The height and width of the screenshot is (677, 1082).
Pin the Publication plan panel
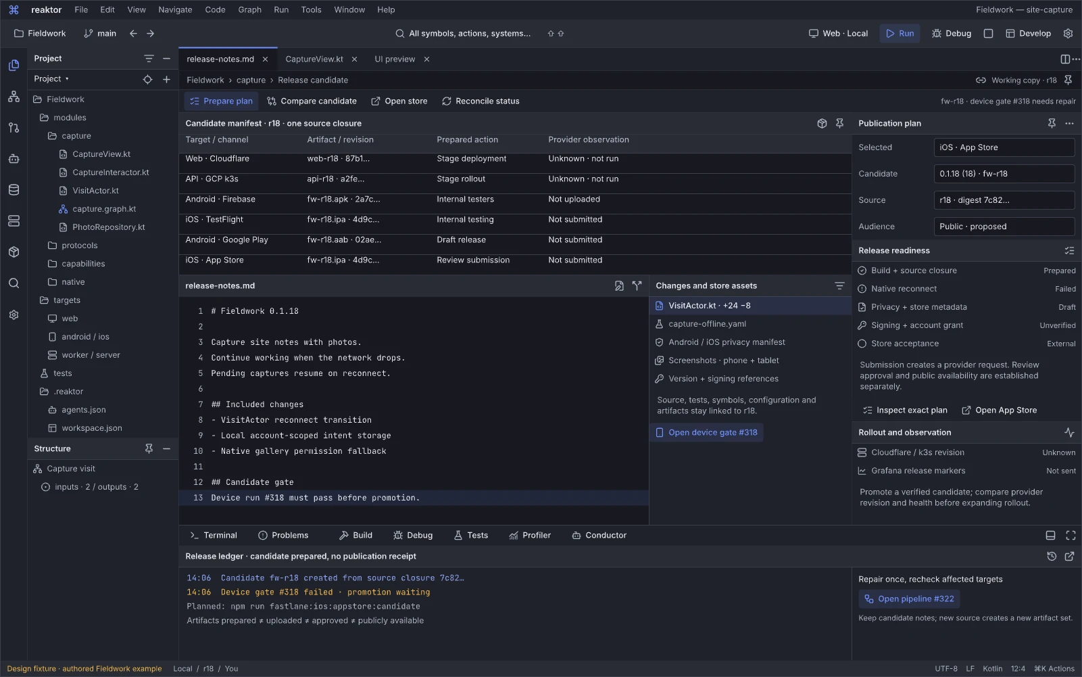pos(1052,123)
